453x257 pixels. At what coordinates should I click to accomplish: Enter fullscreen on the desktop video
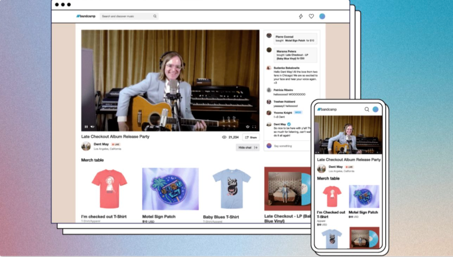[x=254, y=127]
